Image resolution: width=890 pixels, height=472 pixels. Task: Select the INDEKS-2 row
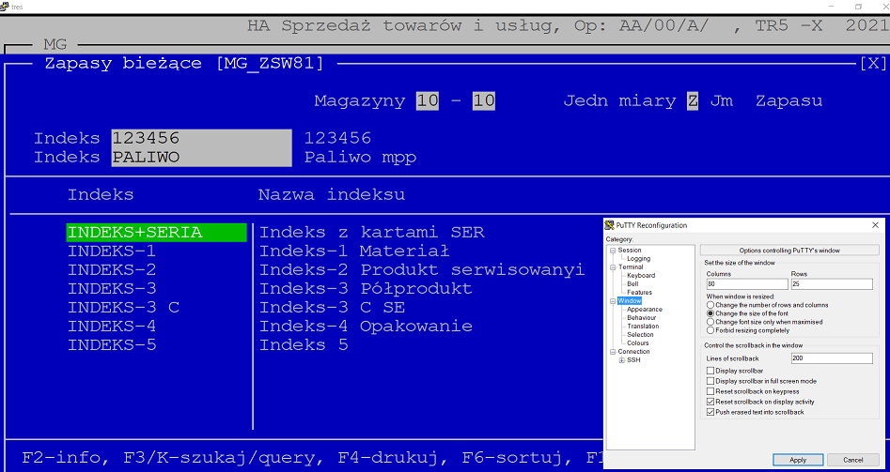point(112,269)
